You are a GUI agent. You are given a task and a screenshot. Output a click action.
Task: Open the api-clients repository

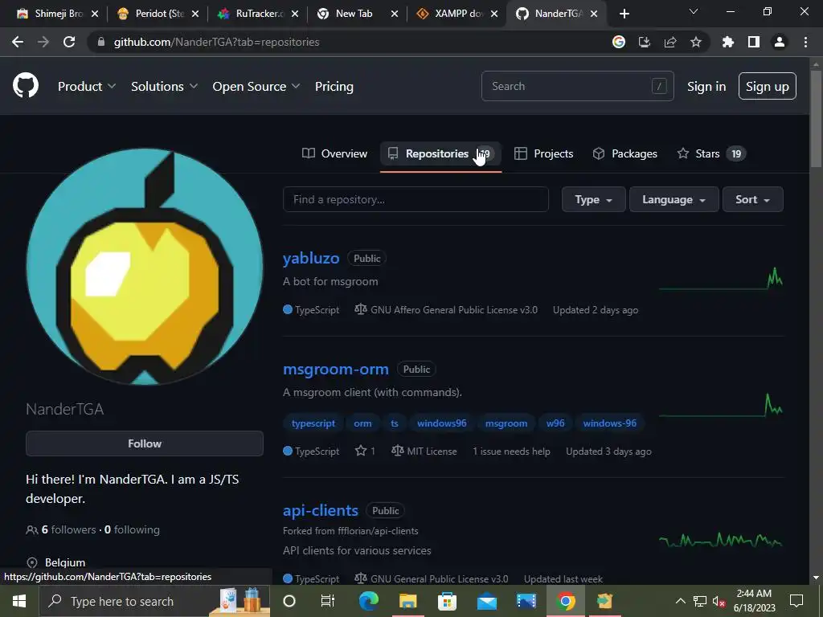click(320, 510)
